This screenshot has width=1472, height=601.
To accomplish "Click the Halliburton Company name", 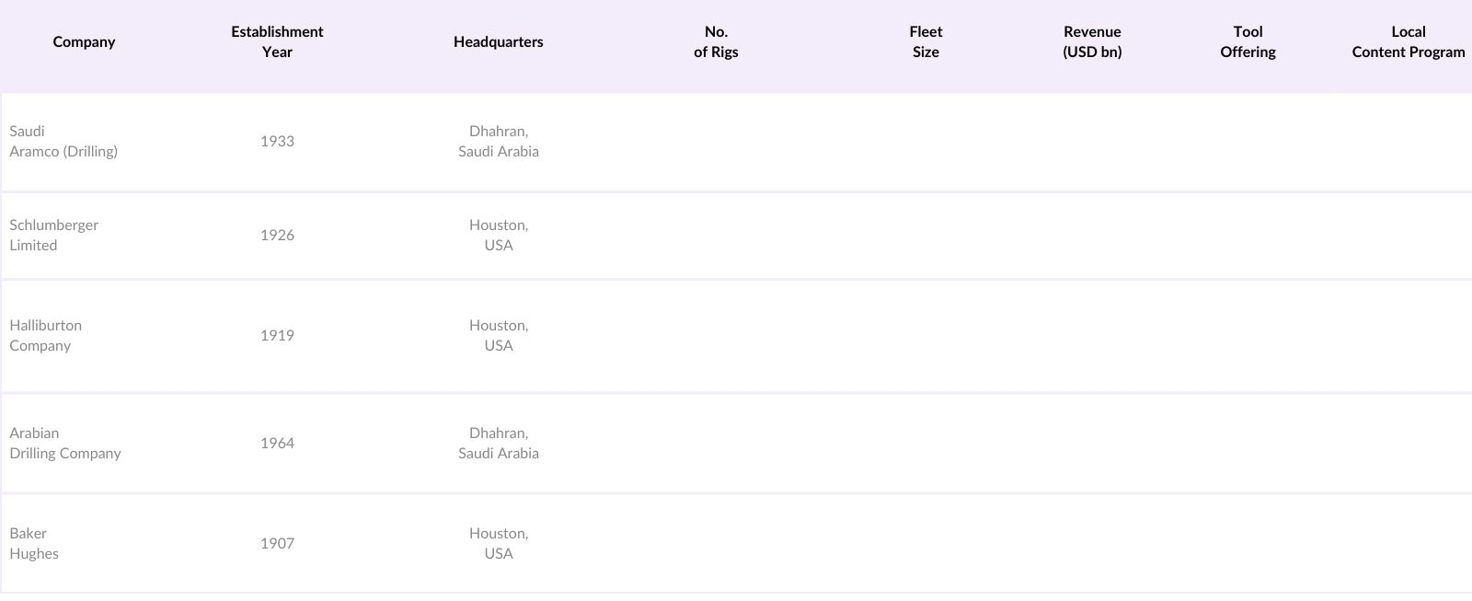I will click(x=45, y=336).
